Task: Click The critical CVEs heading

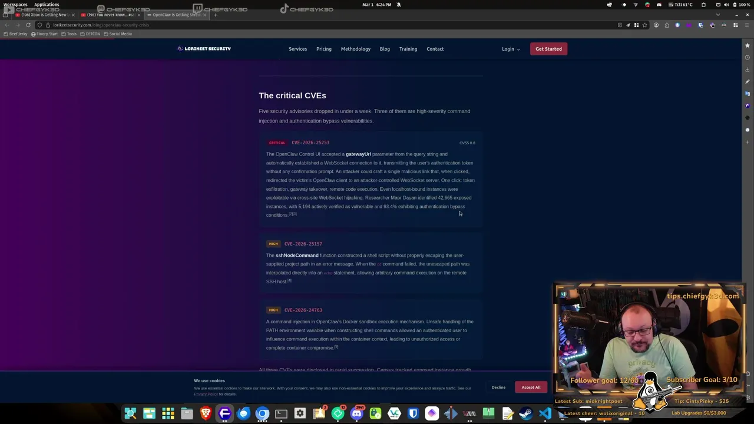Action: point(292,95)
